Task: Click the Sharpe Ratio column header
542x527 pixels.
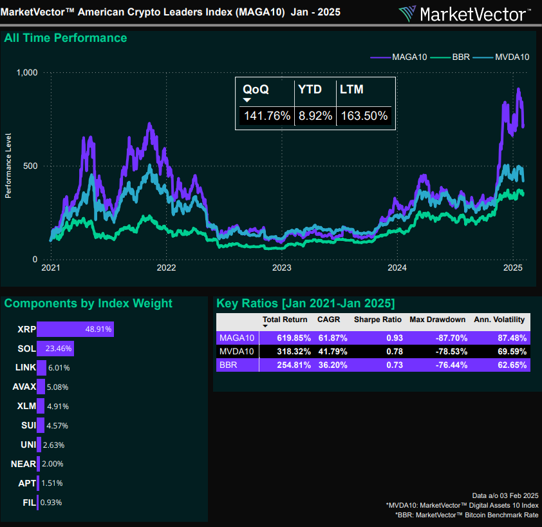Action: click(378, 320)
